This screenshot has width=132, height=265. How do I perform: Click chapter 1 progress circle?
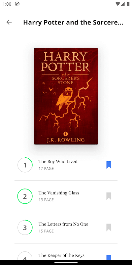[x=25, y=165]
